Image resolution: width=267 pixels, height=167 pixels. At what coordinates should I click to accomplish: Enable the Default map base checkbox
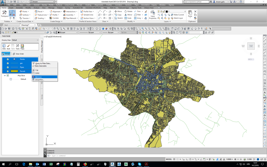(11, 79)
